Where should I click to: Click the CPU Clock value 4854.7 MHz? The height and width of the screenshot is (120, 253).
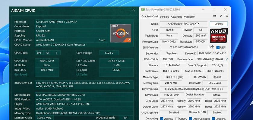47,61
